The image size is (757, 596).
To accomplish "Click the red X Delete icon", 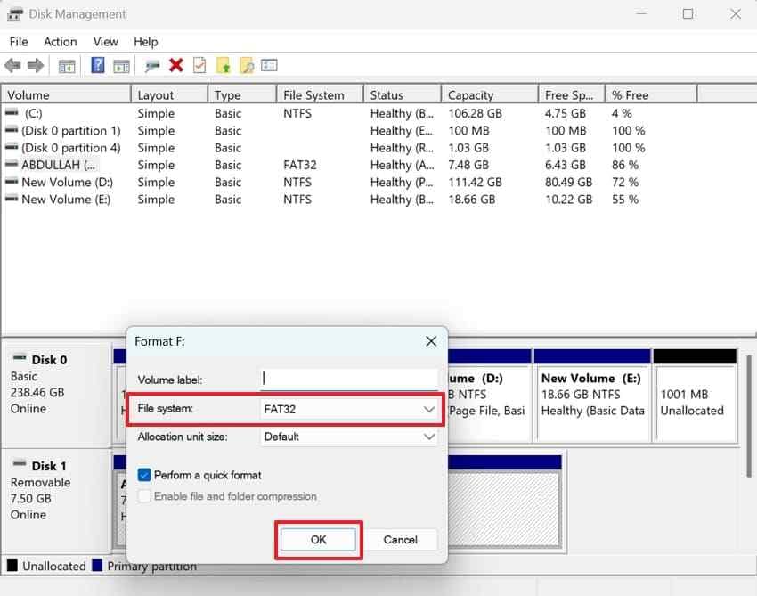I will 176,65.
